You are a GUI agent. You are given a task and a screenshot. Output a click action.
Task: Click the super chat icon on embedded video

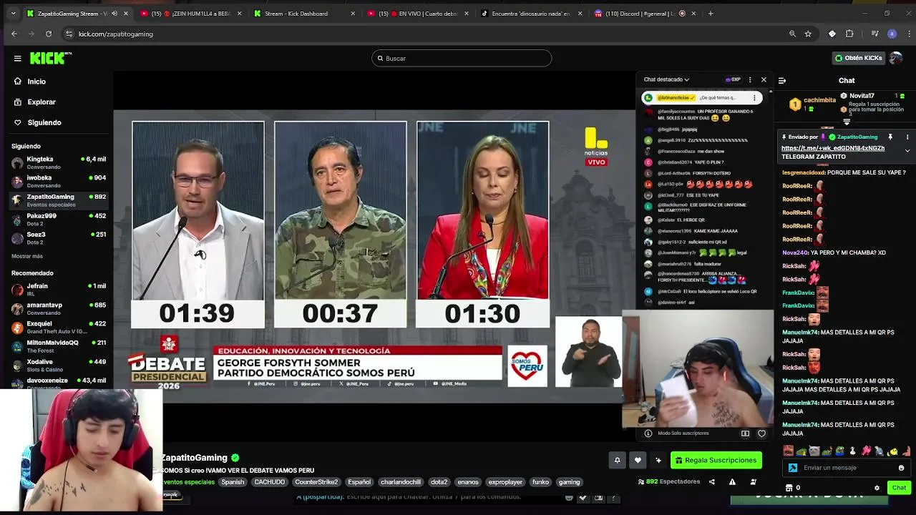click(x=745, y=433)
